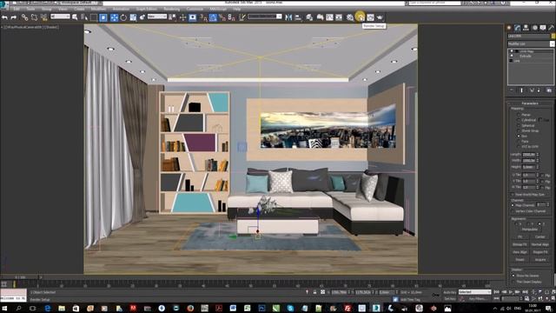Open the Schematic View icon
The image size is (556, 313).
pyautogui.click(x=339, y=17)
